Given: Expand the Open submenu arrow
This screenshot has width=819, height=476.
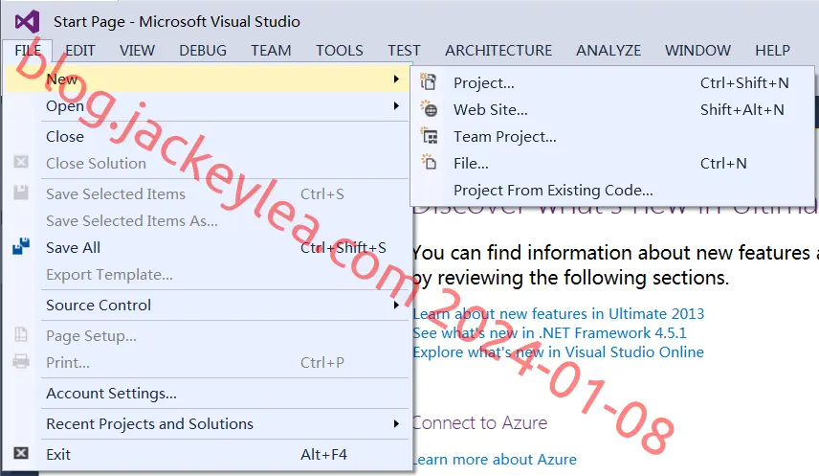Looking at the screenshot, I should point(396,105).
